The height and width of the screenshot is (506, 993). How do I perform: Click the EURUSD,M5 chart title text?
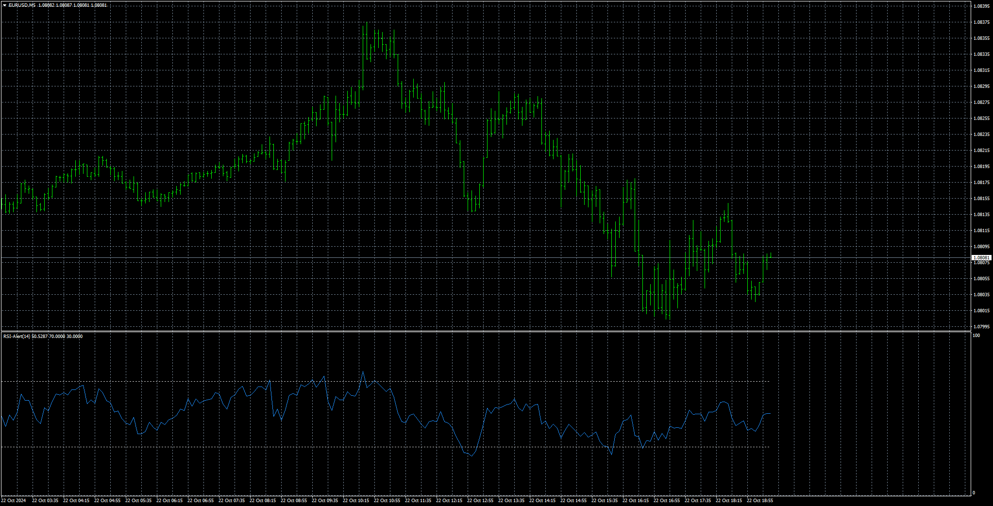pos(22,5)
